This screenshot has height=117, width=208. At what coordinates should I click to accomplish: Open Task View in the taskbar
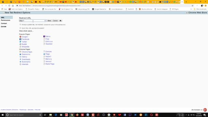[45, 115]
